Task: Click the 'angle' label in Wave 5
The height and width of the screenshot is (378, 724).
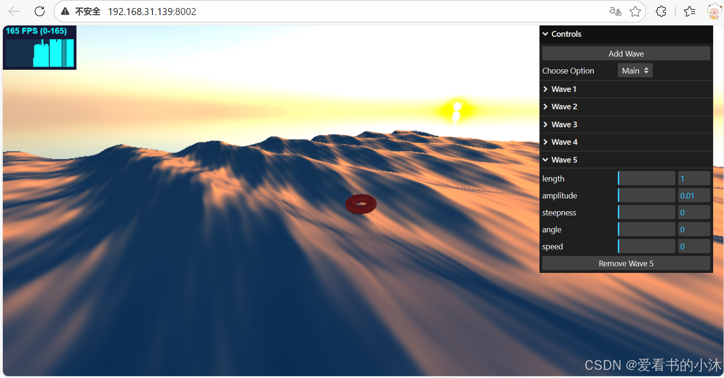Action: tap(552, 230)
